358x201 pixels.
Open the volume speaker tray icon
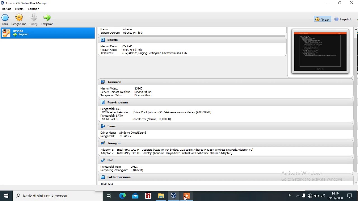323,196
